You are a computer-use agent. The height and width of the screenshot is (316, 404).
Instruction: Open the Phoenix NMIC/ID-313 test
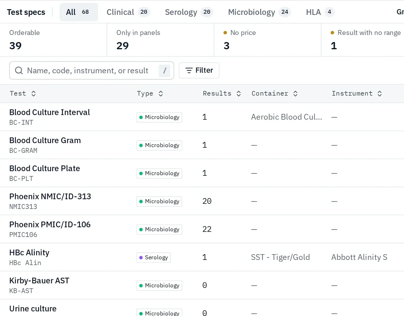pos(202,201)
